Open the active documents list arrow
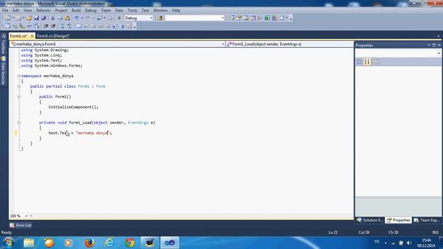Image resolution: width=443 pixels, height=249 pixels. tap(438, 36)
